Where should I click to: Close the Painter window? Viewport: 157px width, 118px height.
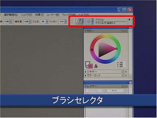point(130,10)
